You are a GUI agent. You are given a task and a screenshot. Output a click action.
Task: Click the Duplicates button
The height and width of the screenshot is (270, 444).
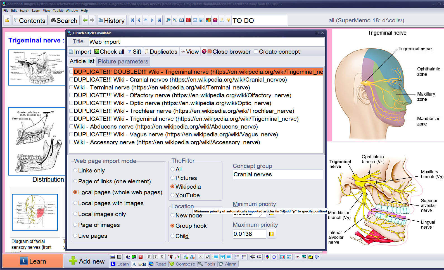(161, 52)
